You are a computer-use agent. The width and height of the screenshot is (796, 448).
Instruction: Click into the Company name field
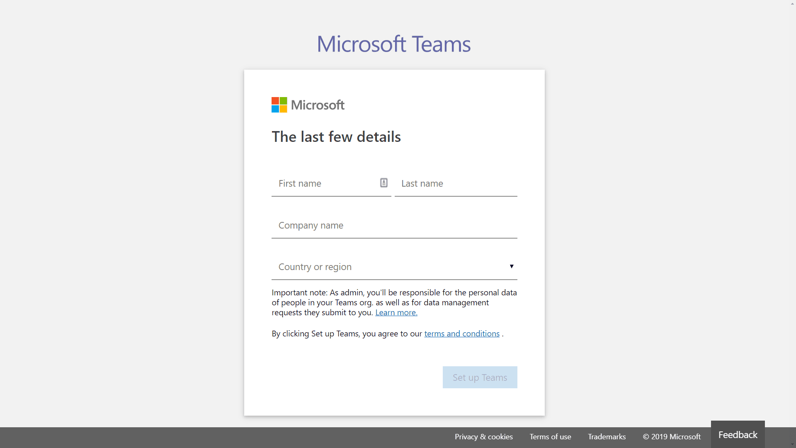(x=394, y=225)
